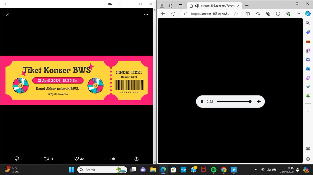Open Outlook in the Edge sidebar

point(308,69)
